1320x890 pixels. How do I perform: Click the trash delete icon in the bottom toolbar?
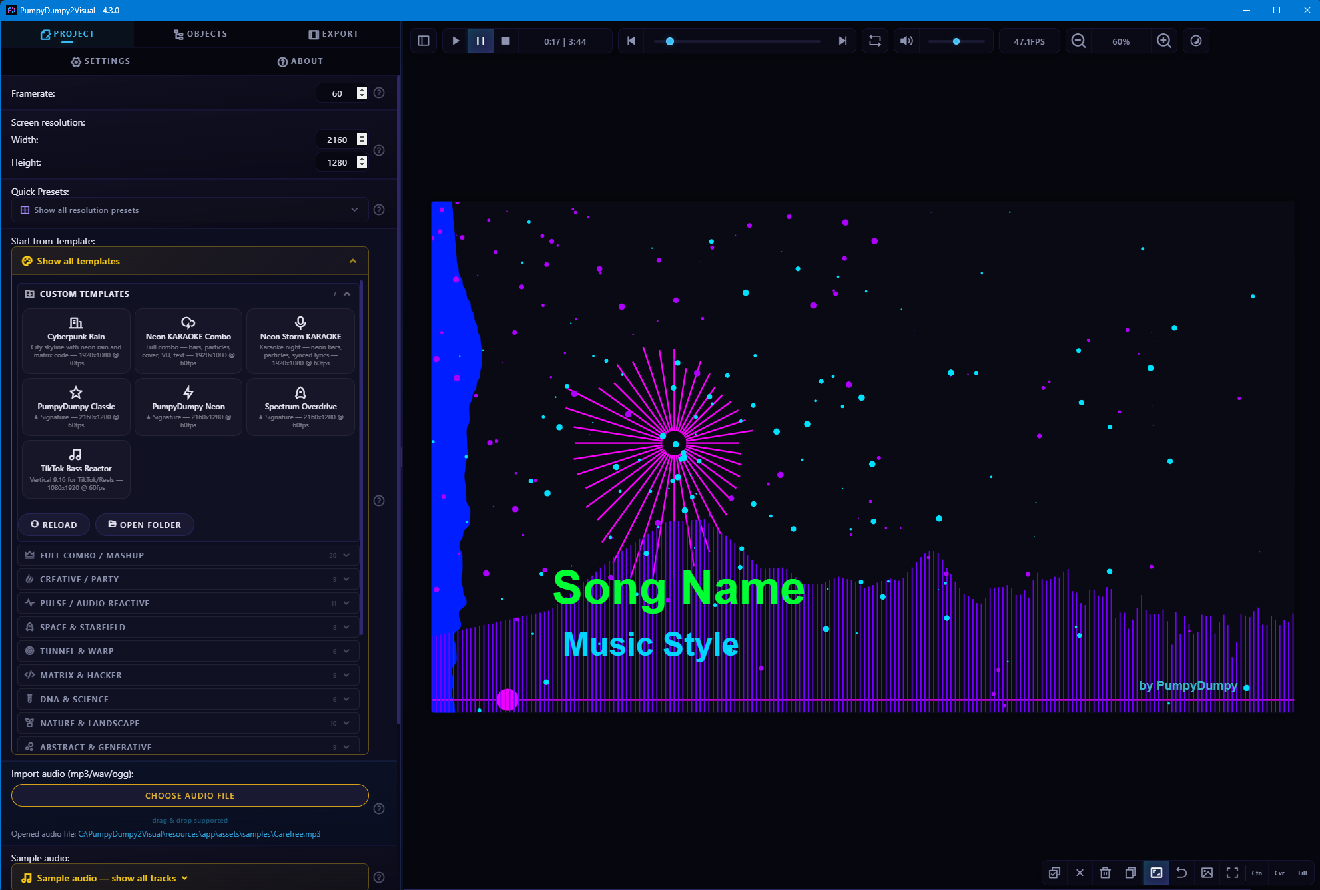(1105, 873)
